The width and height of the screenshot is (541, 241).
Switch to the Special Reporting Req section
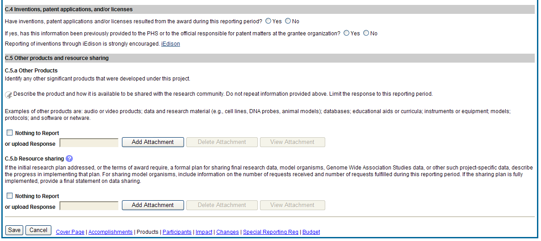tap(271, 232)
